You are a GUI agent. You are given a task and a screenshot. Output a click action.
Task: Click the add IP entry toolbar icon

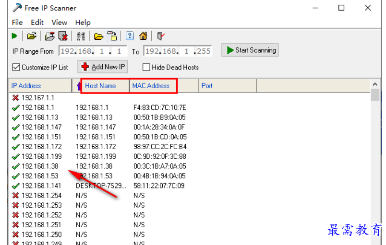pyautogui.click(x=50, y=36)
